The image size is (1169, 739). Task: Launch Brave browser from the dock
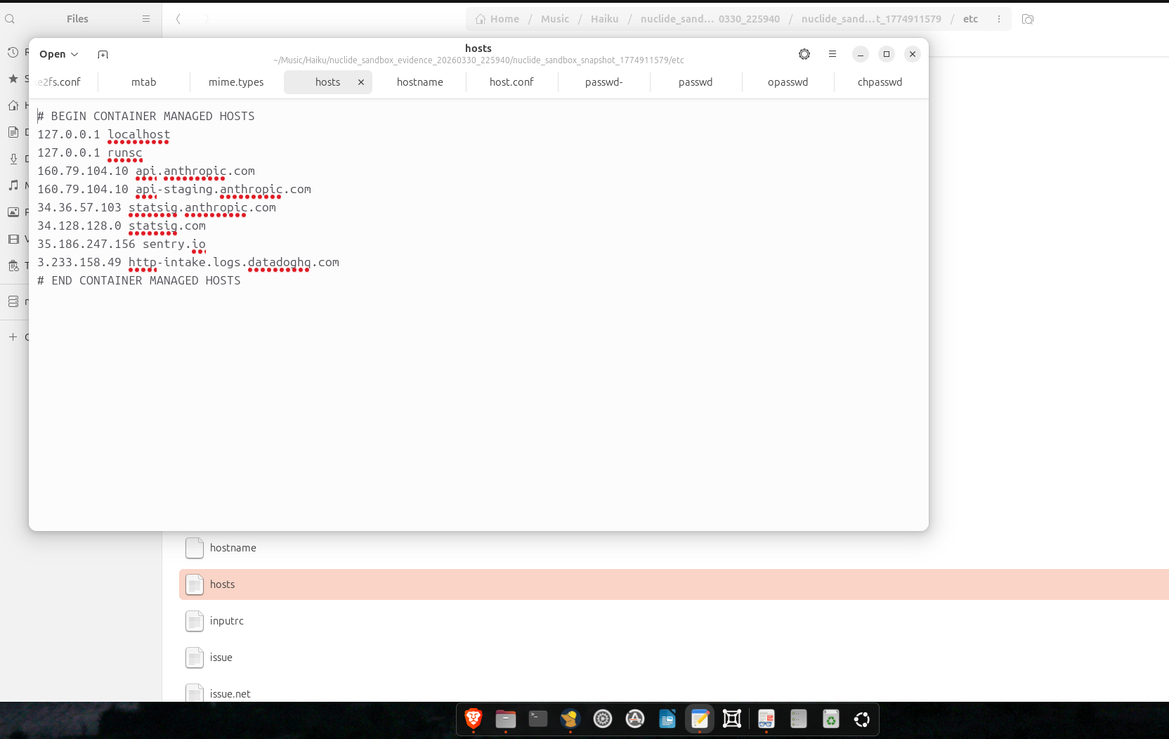click(x=474, y=719)
